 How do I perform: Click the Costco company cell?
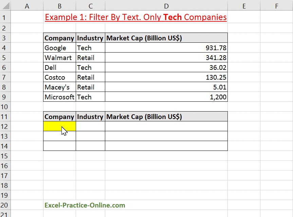point(59,77)
